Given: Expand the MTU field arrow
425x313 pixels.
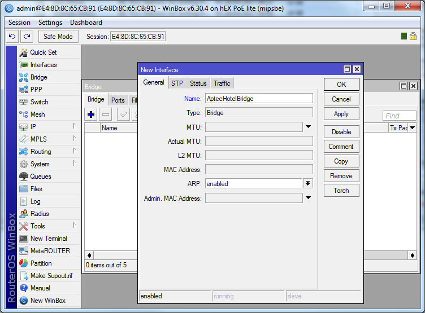Looking at the screenshot, I should pos(308,126).
